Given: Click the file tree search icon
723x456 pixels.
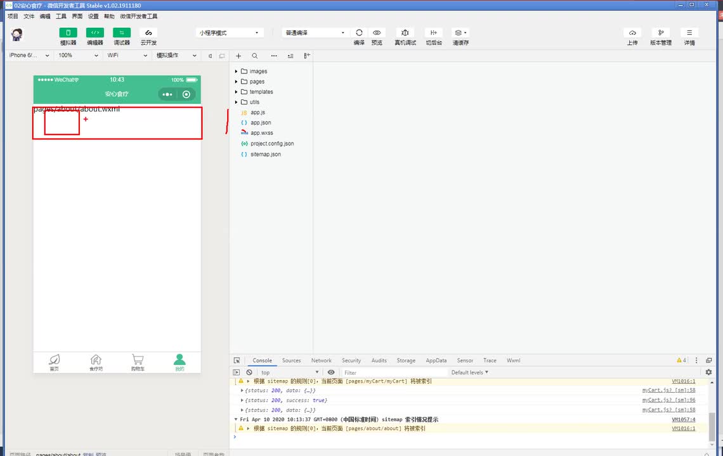Looking at the screenshot, I should 254,56.
